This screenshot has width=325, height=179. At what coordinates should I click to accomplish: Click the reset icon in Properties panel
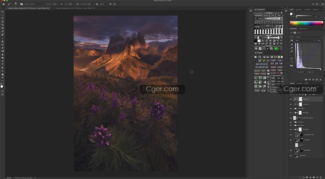pyautogui.click(x=313, y=80)
